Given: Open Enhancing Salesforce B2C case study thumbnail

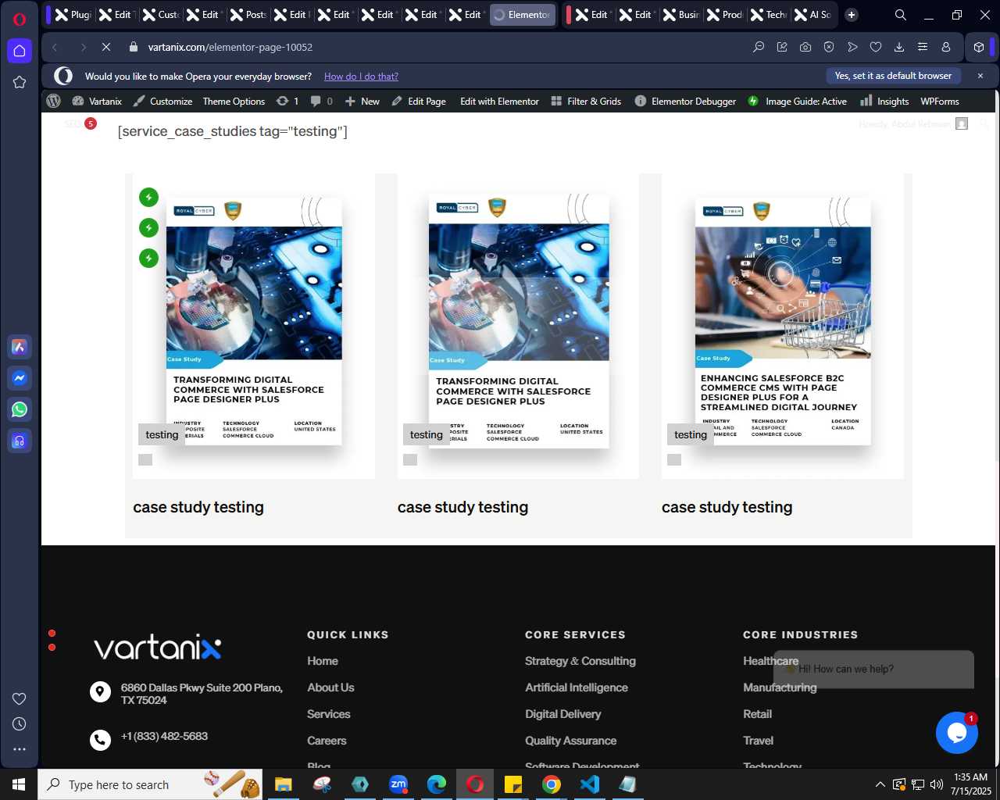Looking at the screenshot, I should (783, 320).
